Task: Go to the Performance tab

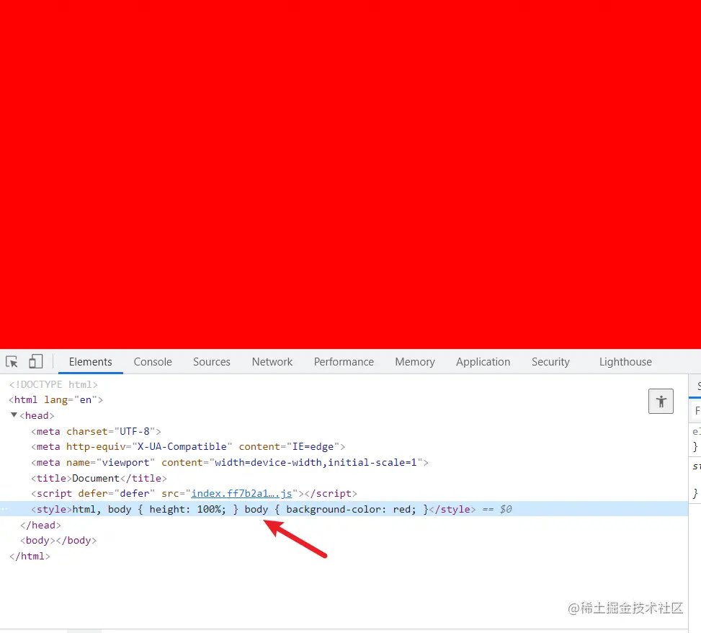Action: pos(344,361)
